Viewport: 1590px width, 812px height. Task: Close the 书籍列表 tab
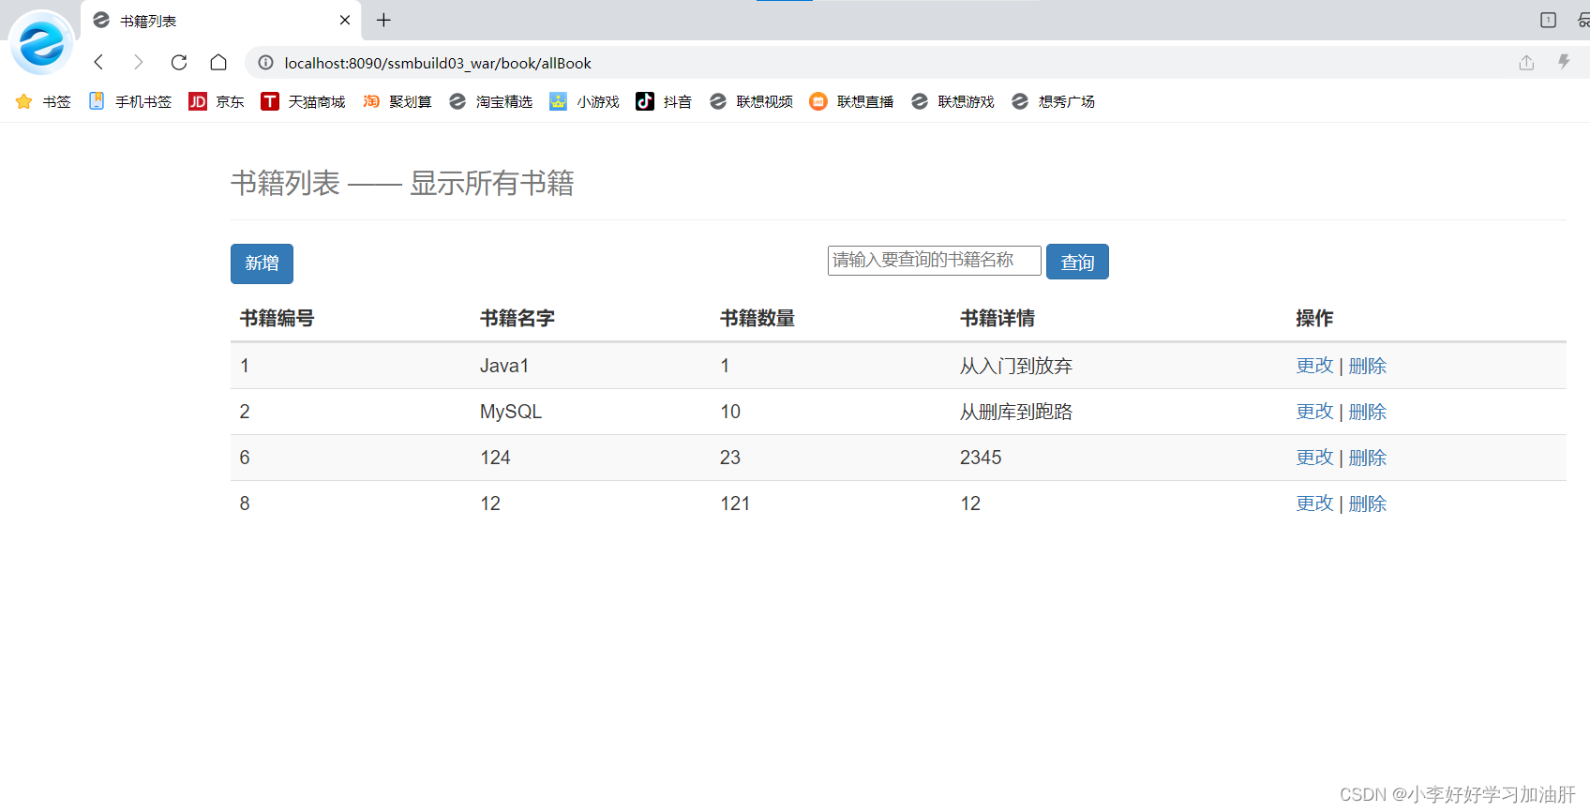tap(345, 20)
